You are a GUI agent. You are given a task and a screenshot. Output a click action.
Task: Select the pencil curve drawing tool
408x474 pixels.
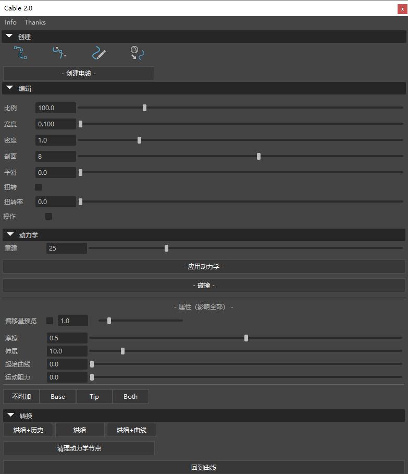coord(98,53)
